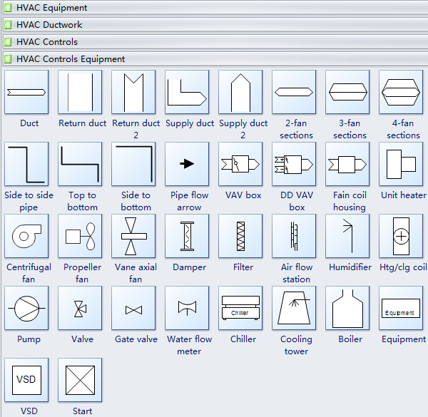Select the Chiller equipment icon
428x417 pixels.
(241, 308)
